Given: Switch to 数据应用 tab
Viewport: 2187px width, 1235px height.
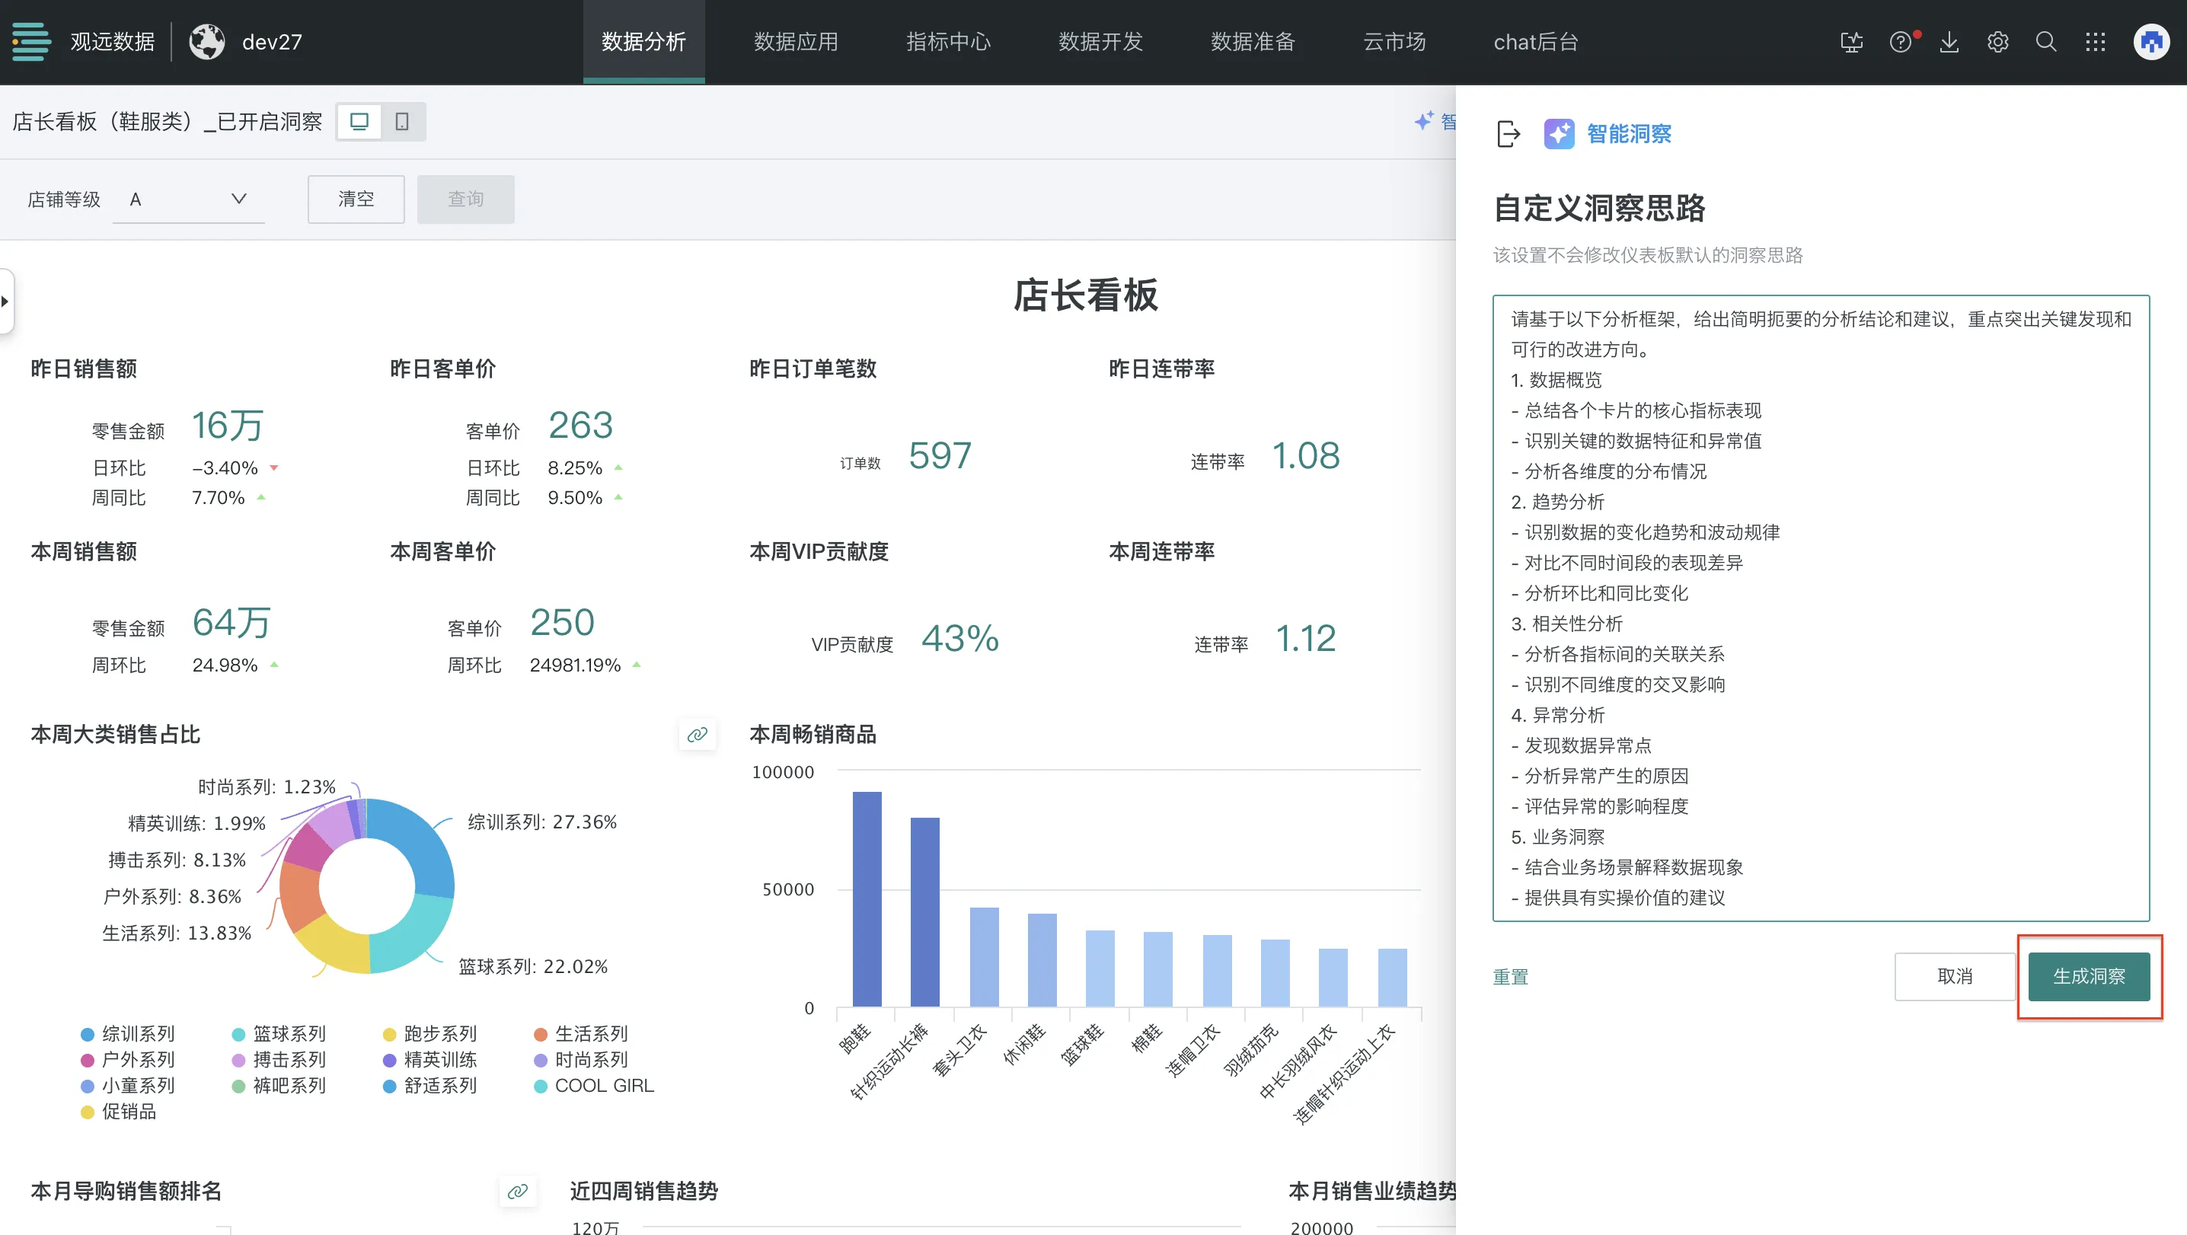Looking at the screenshot, I should 796,42.
